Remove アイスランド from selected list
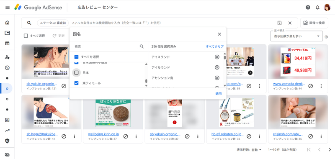 (x=217, y=57)
